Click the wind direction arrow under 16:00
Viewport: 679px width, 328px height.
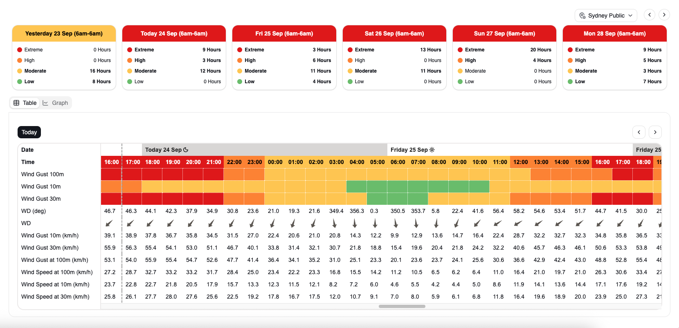(109, 223)
